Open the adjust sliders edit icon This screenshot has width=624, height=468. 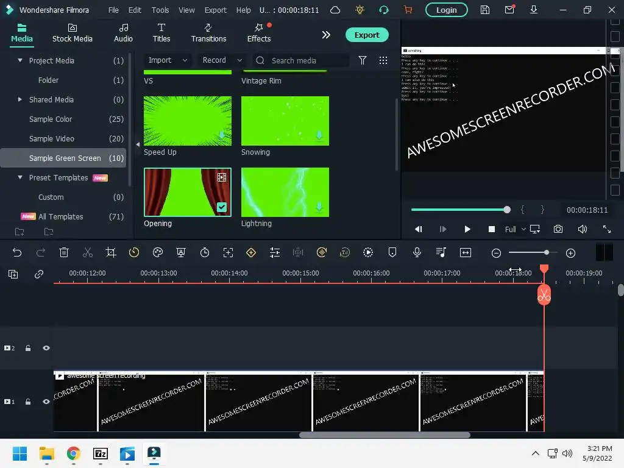275,253
